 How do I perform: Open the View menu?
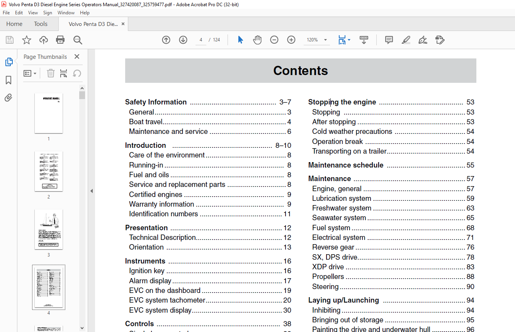point(33,13)
